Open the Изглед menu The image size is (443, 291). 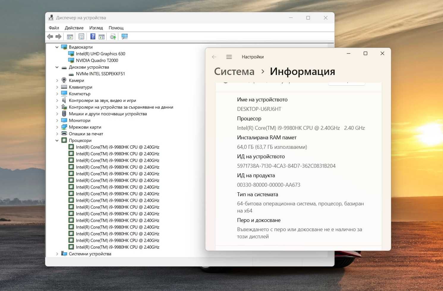coord(96,28)
